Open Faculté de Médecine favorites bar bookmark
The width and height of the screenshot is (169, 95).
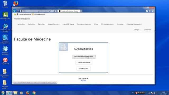coord(24,14)
